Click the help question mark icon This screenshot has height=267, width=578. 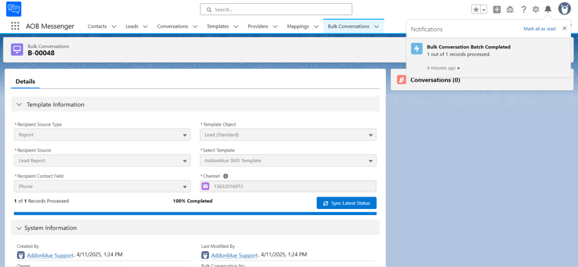click(x=523, y=10)
